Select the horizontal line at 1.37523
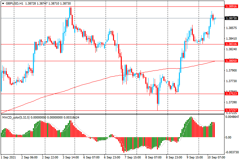This screenshot has width=239, height=161. (x=112, y=94)
